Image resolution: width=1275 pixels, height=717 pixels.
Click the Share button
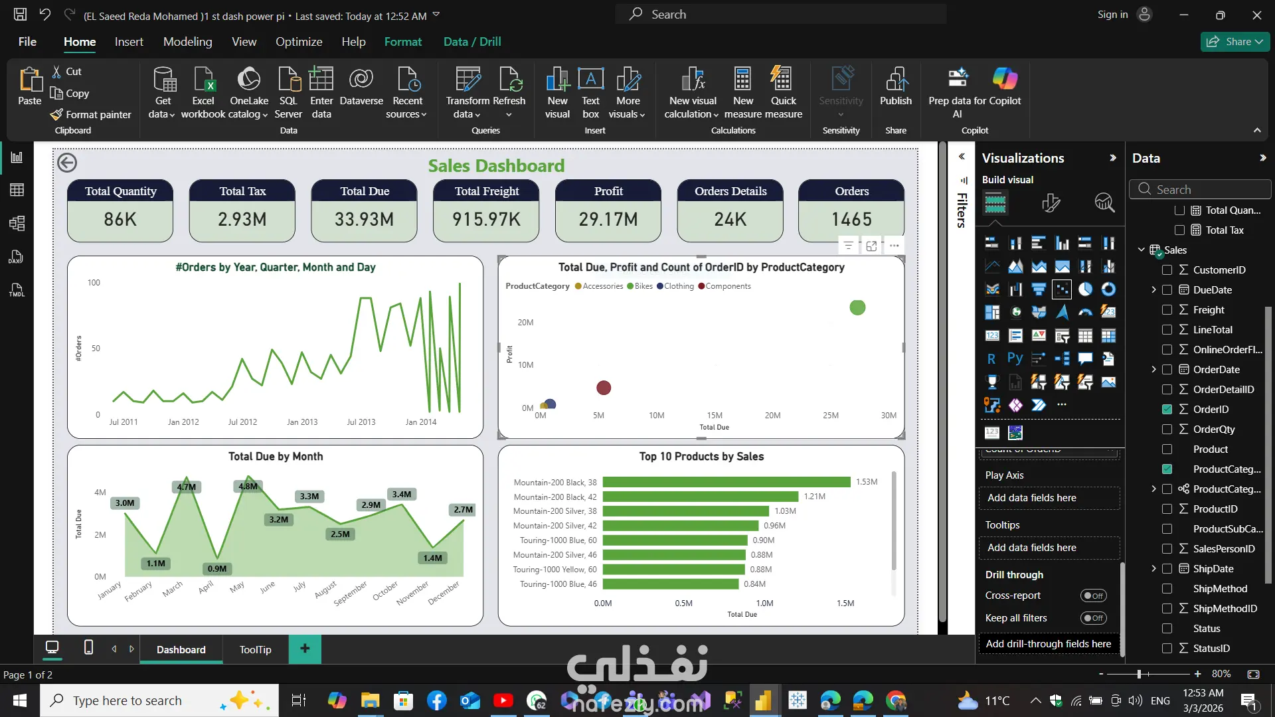click(x=1234, y=42)
